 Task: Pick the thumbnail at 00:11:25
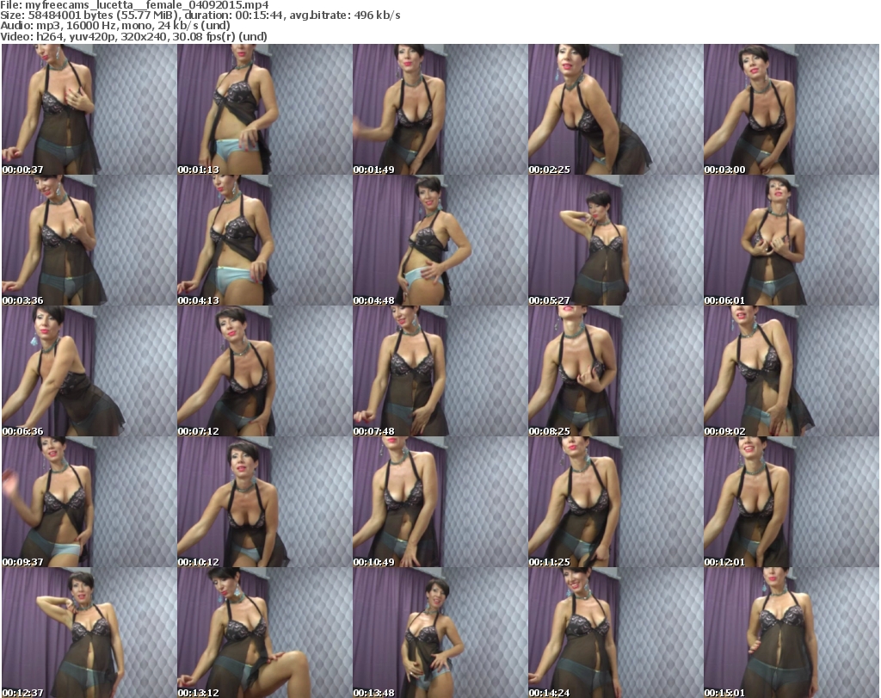pos(616,502)
